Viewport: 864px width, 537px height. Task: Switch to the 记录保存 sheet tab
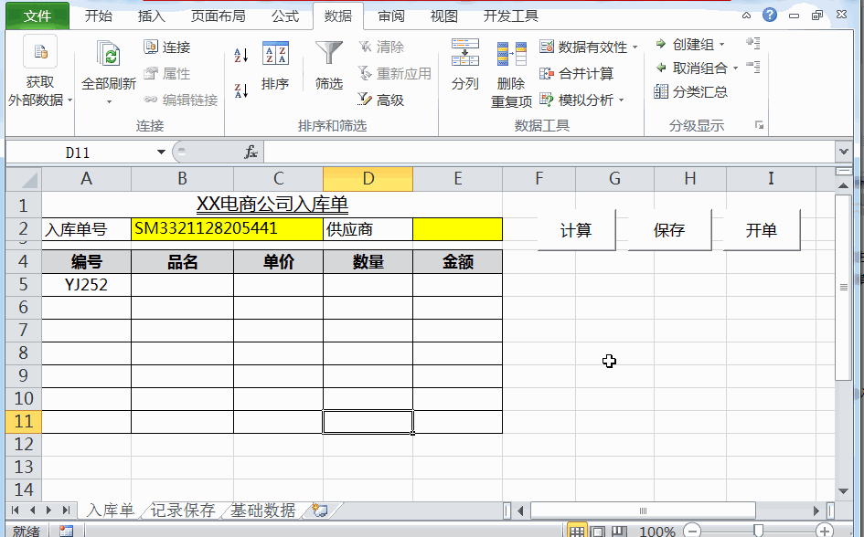(x=183, y=511)
